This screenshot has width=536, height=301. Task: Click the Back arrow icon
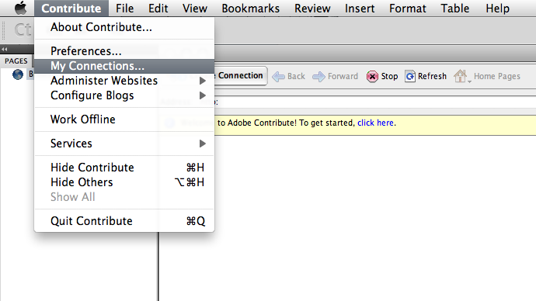pos(278,77)
